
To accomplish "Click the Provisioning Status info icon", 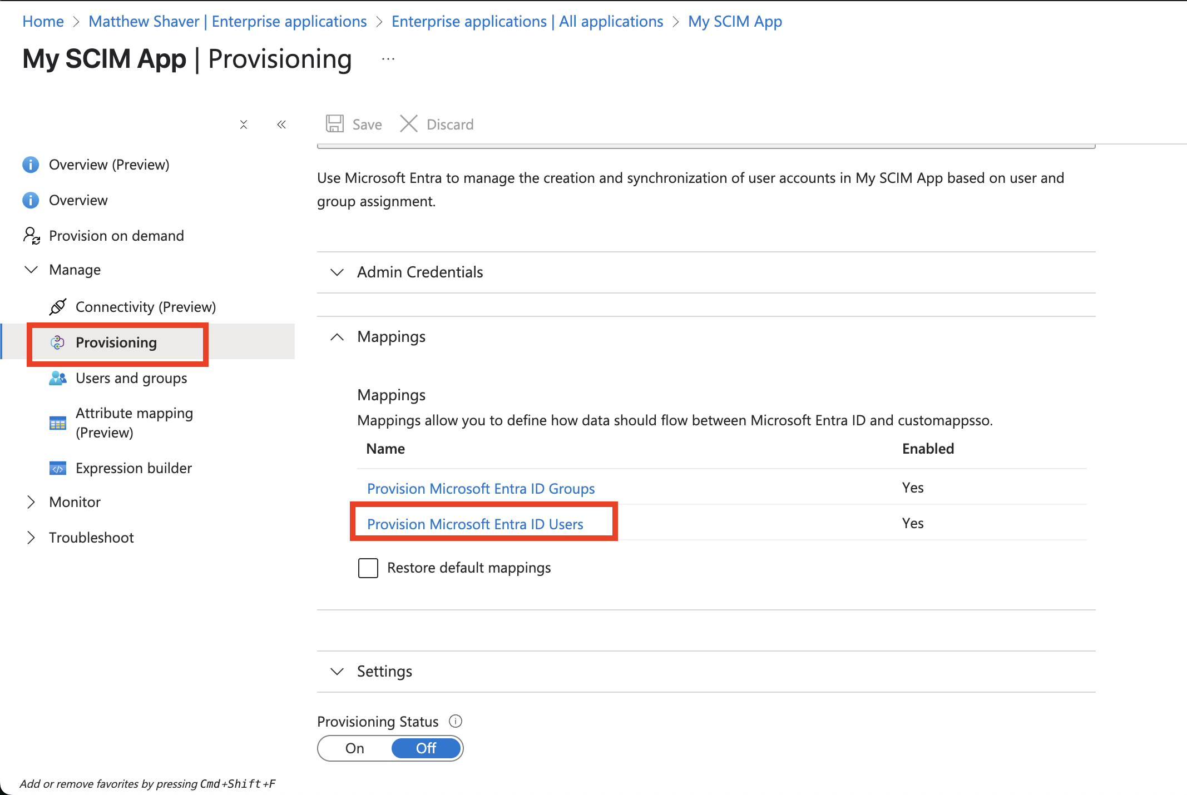I will 455,721.
